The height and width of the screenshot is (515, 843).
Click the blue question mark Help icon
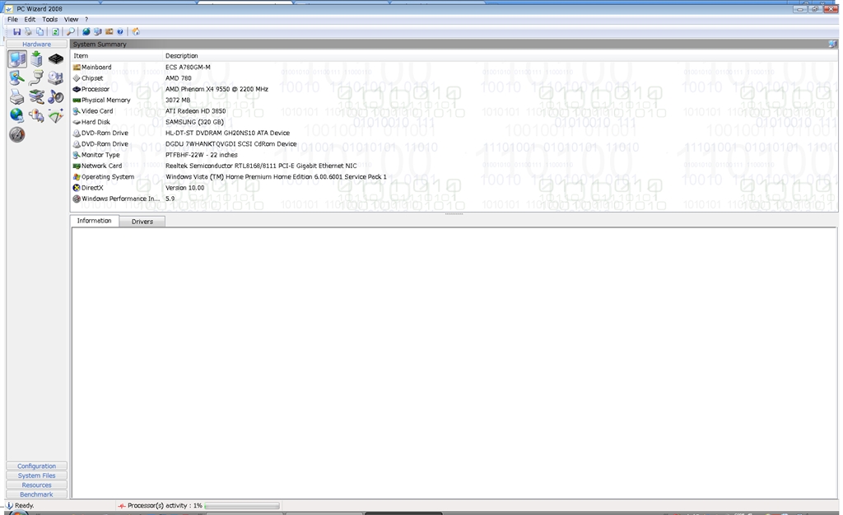(120, 32)
